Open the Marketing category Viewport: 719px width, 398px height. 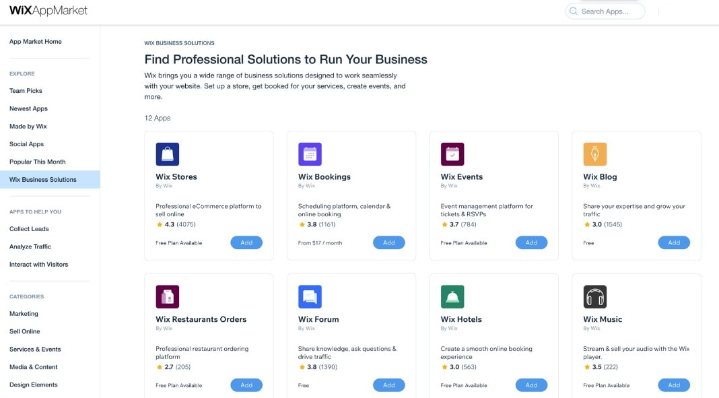pyautogui.click(x=24, y=314)
